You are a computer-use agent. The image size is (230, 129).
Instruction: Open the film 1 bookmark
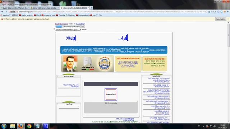tap(37, 15)
